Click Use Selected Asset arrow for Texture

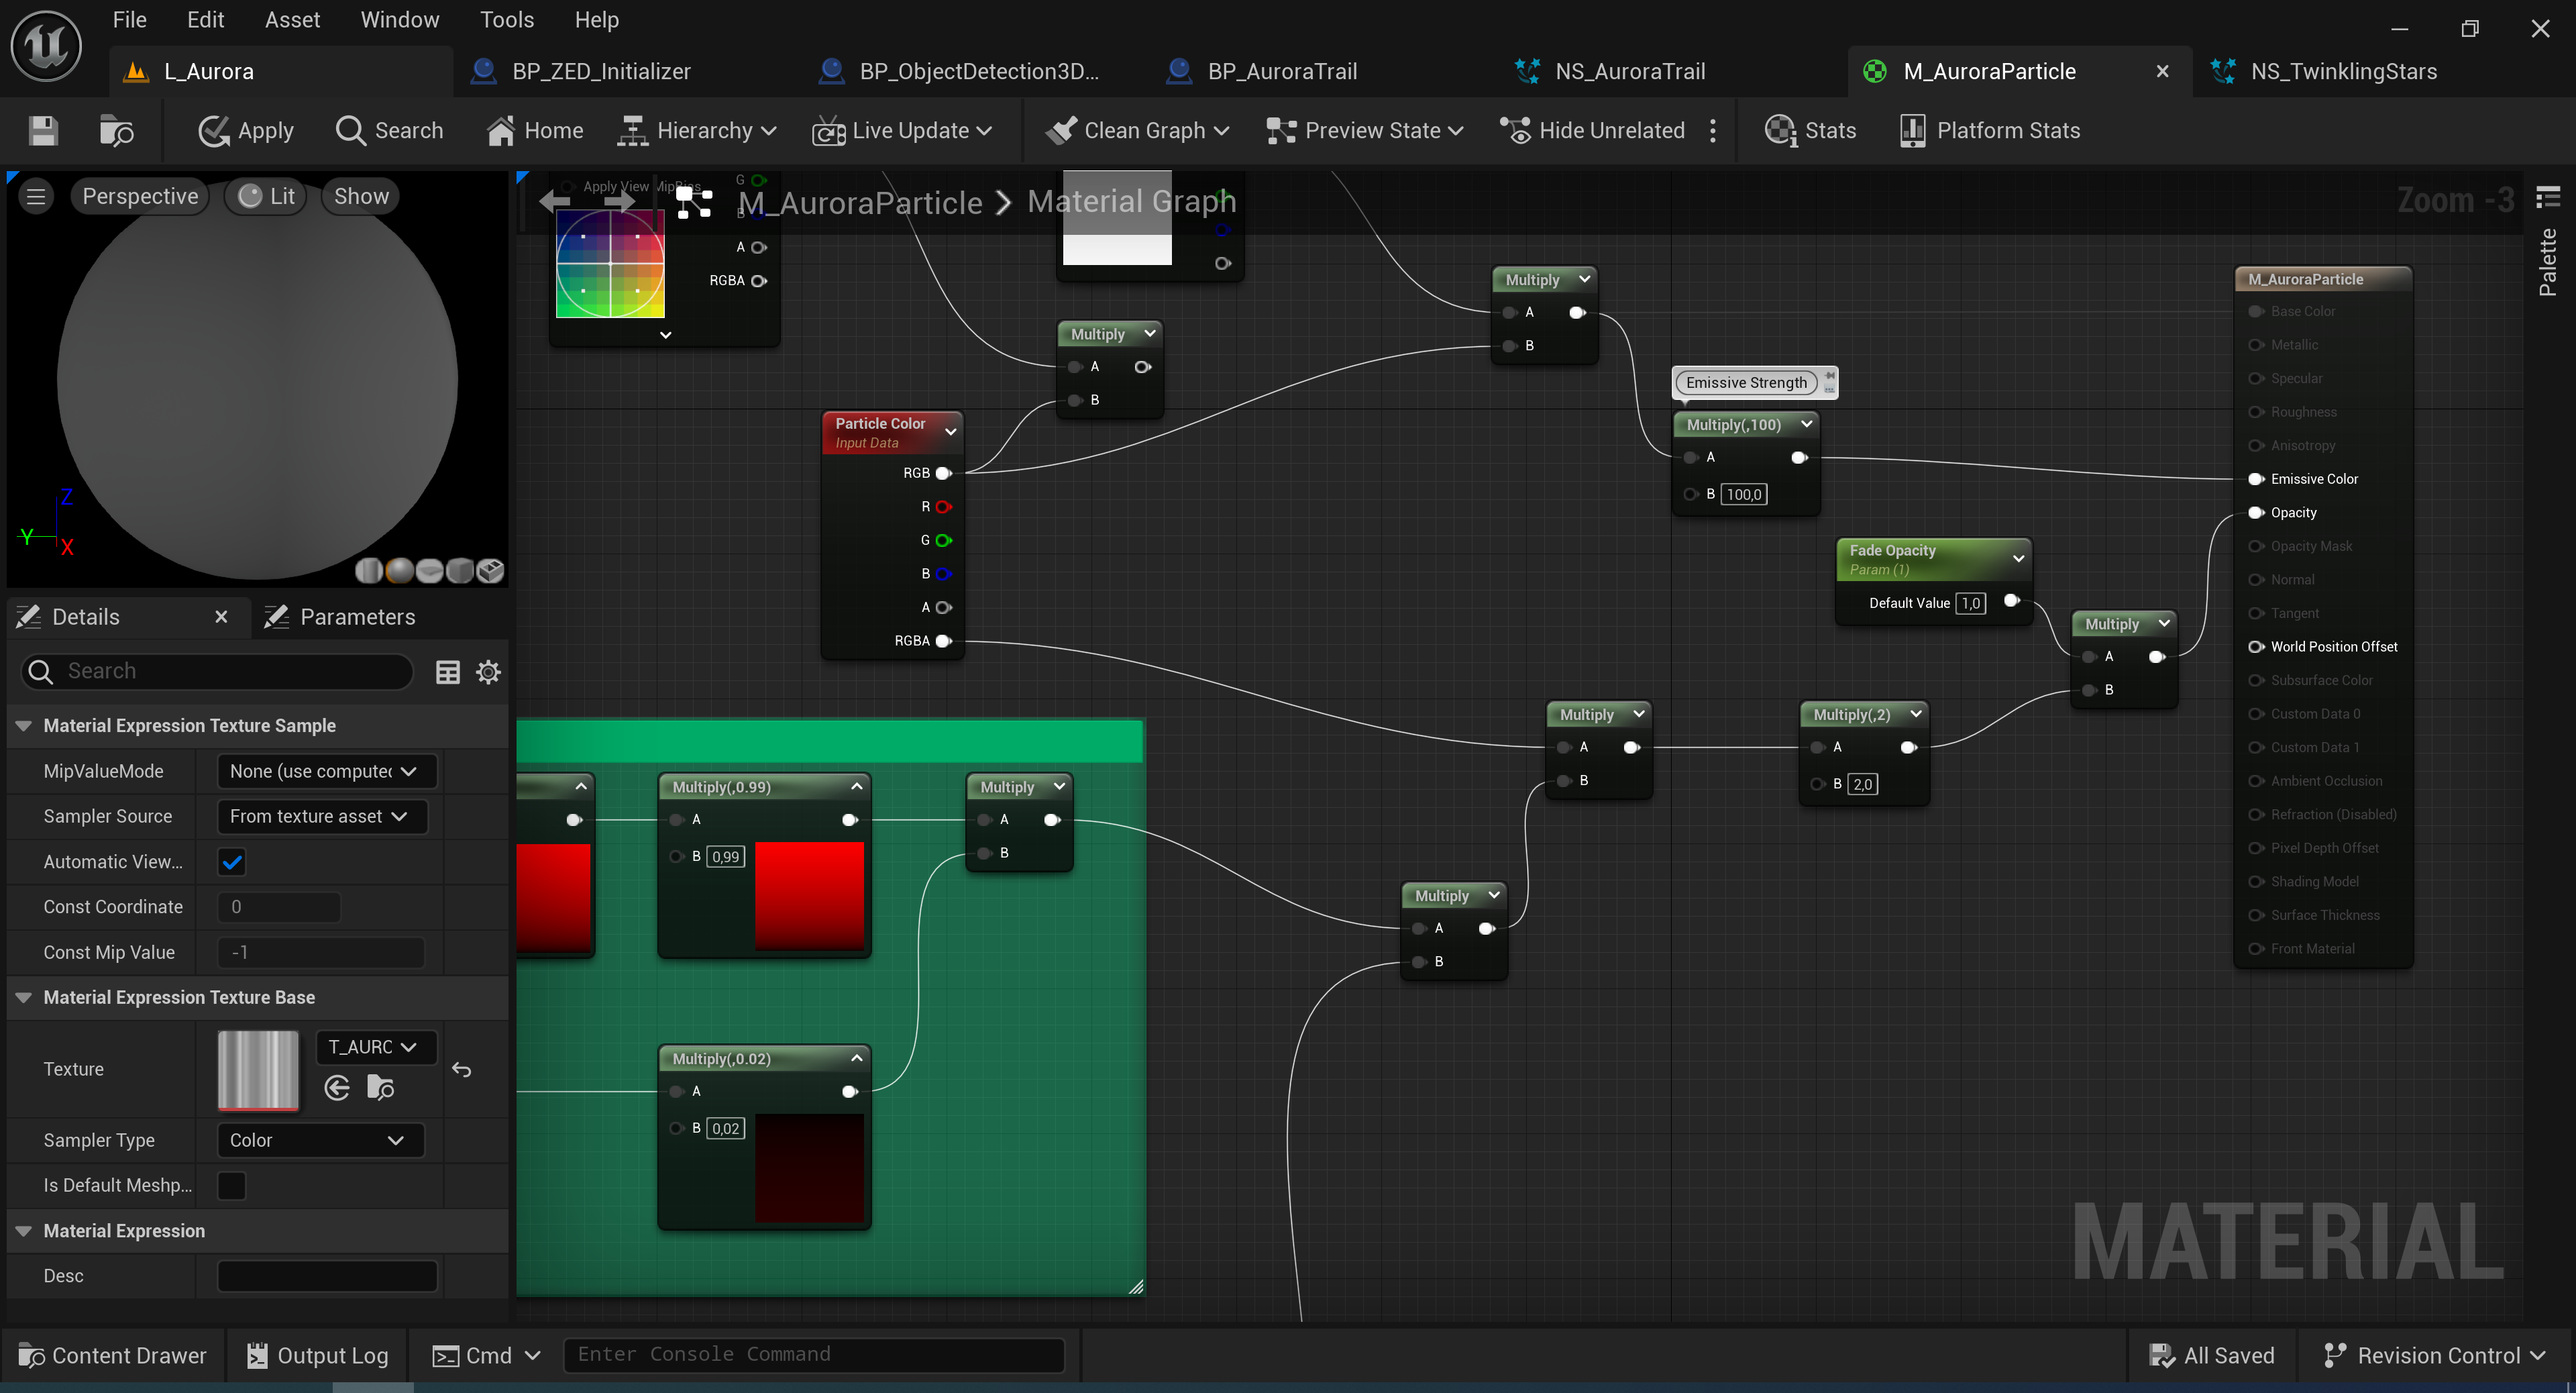click(x=337, y=1088)
